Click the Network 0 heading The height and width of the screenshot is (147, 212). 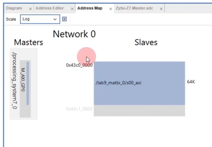point(74,34)
